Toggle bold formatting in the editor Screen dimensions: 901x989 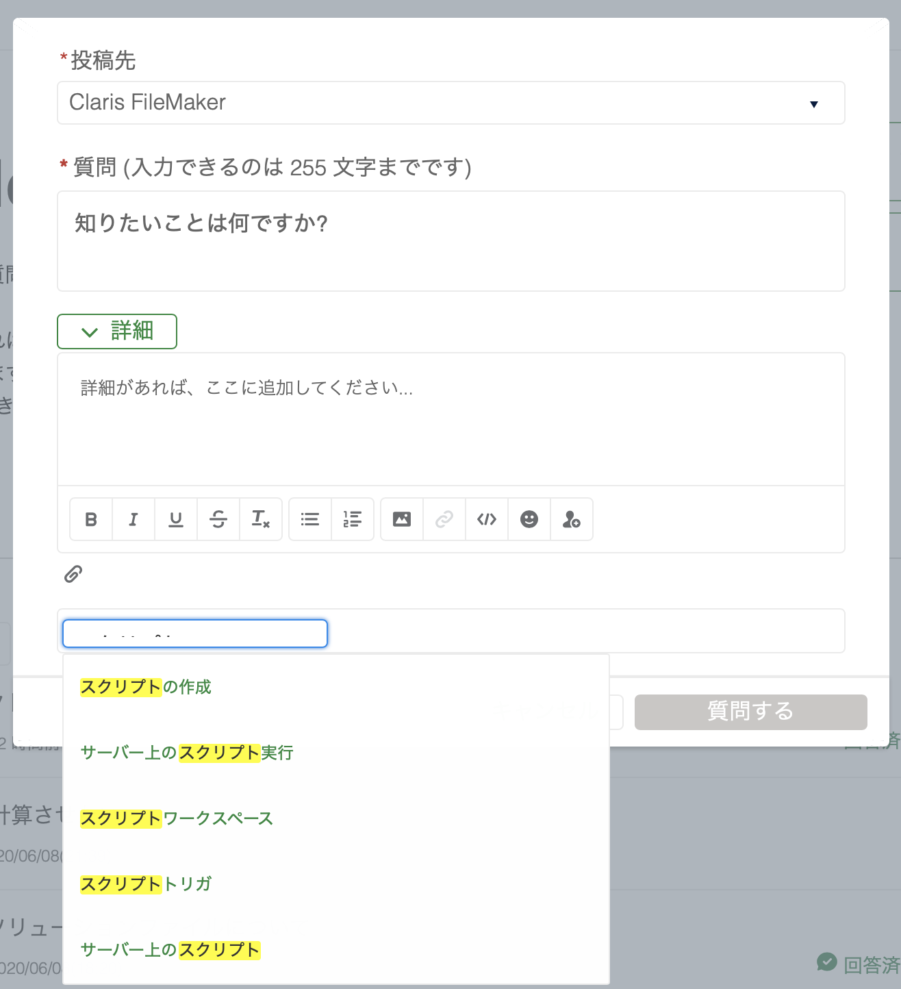[x=91, y=519]
